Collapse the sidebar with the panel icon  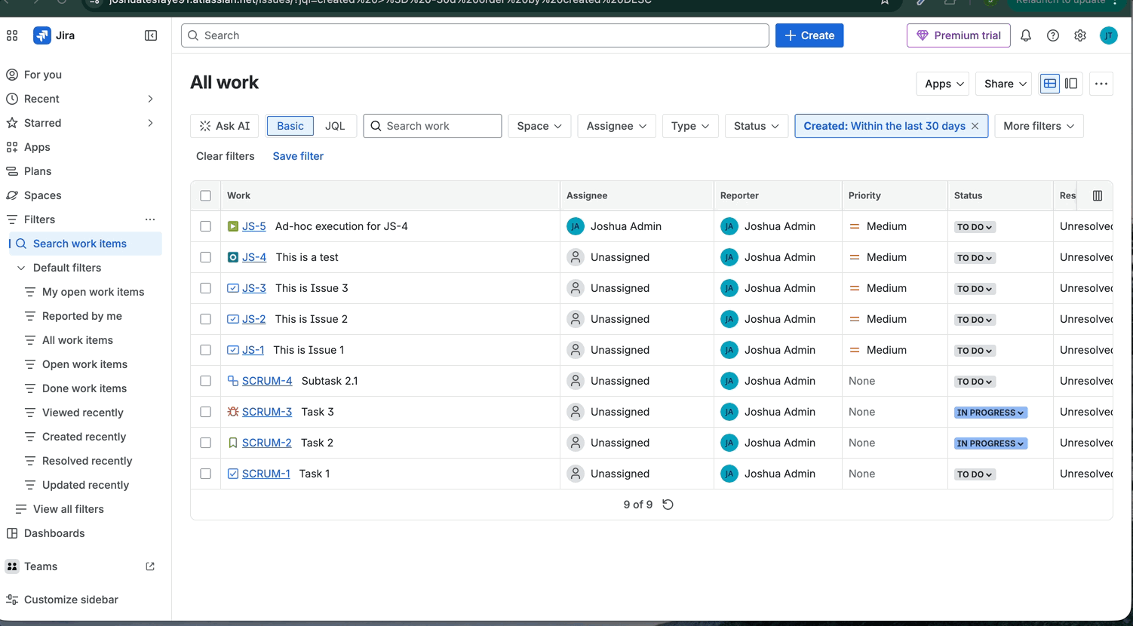pos(151,35)
